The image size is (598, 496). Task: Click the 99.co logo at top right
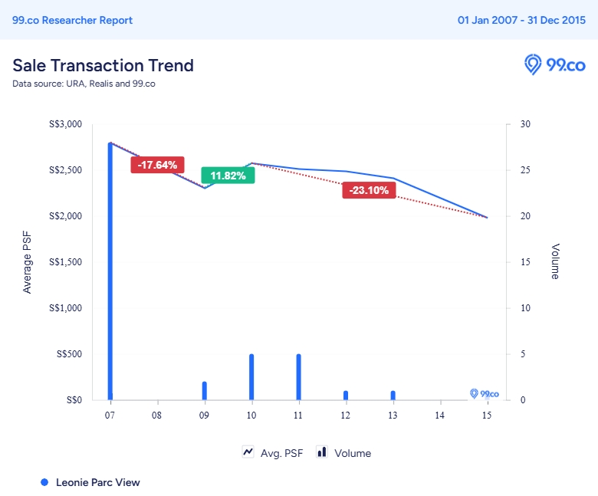click(x=555, y=65)
